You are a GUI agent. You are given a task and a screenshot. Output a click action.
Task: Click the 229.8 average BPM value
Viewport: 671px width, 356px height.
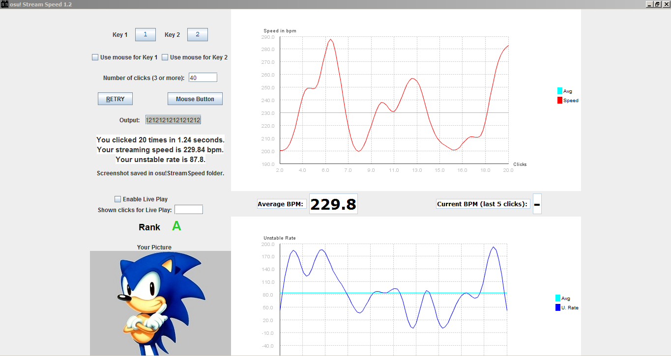pos(333,204)
